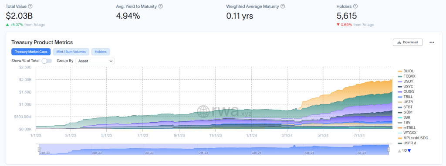Click the Total Value help icon
Viewport: 446px width, 166px height.
click(30, 6)
